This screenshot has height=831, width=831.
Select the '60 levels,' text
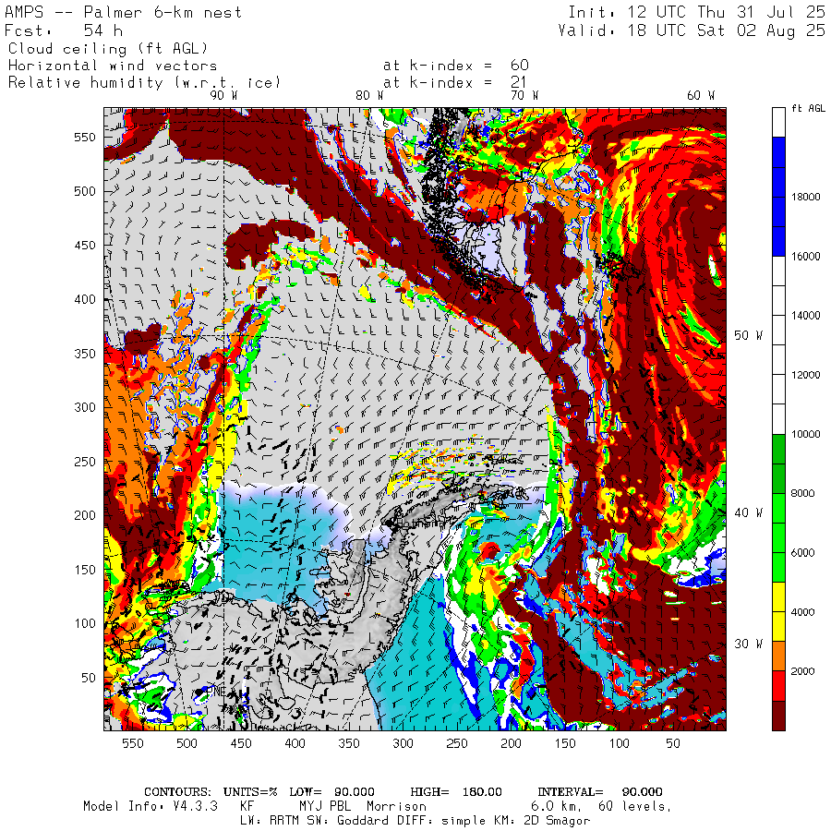(635, 806)
